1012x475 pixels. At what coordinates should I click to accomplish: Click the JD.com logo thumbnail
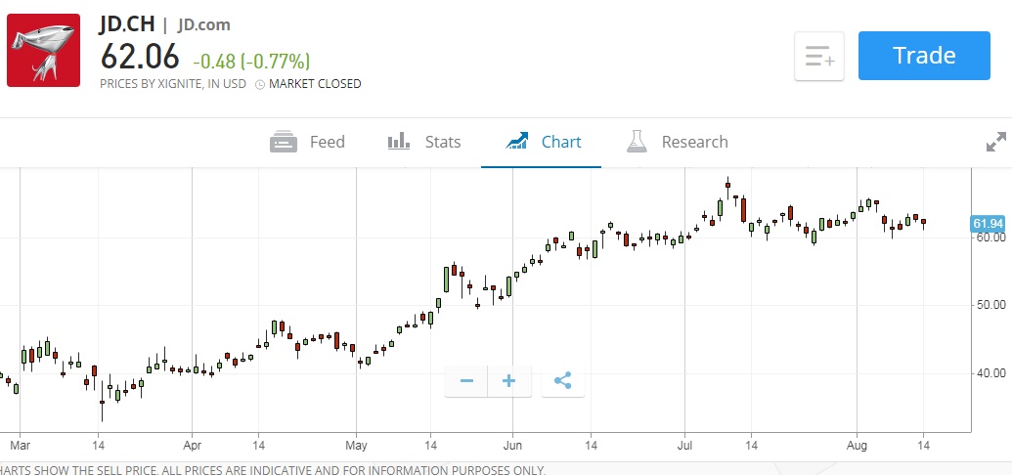point(43,50)
